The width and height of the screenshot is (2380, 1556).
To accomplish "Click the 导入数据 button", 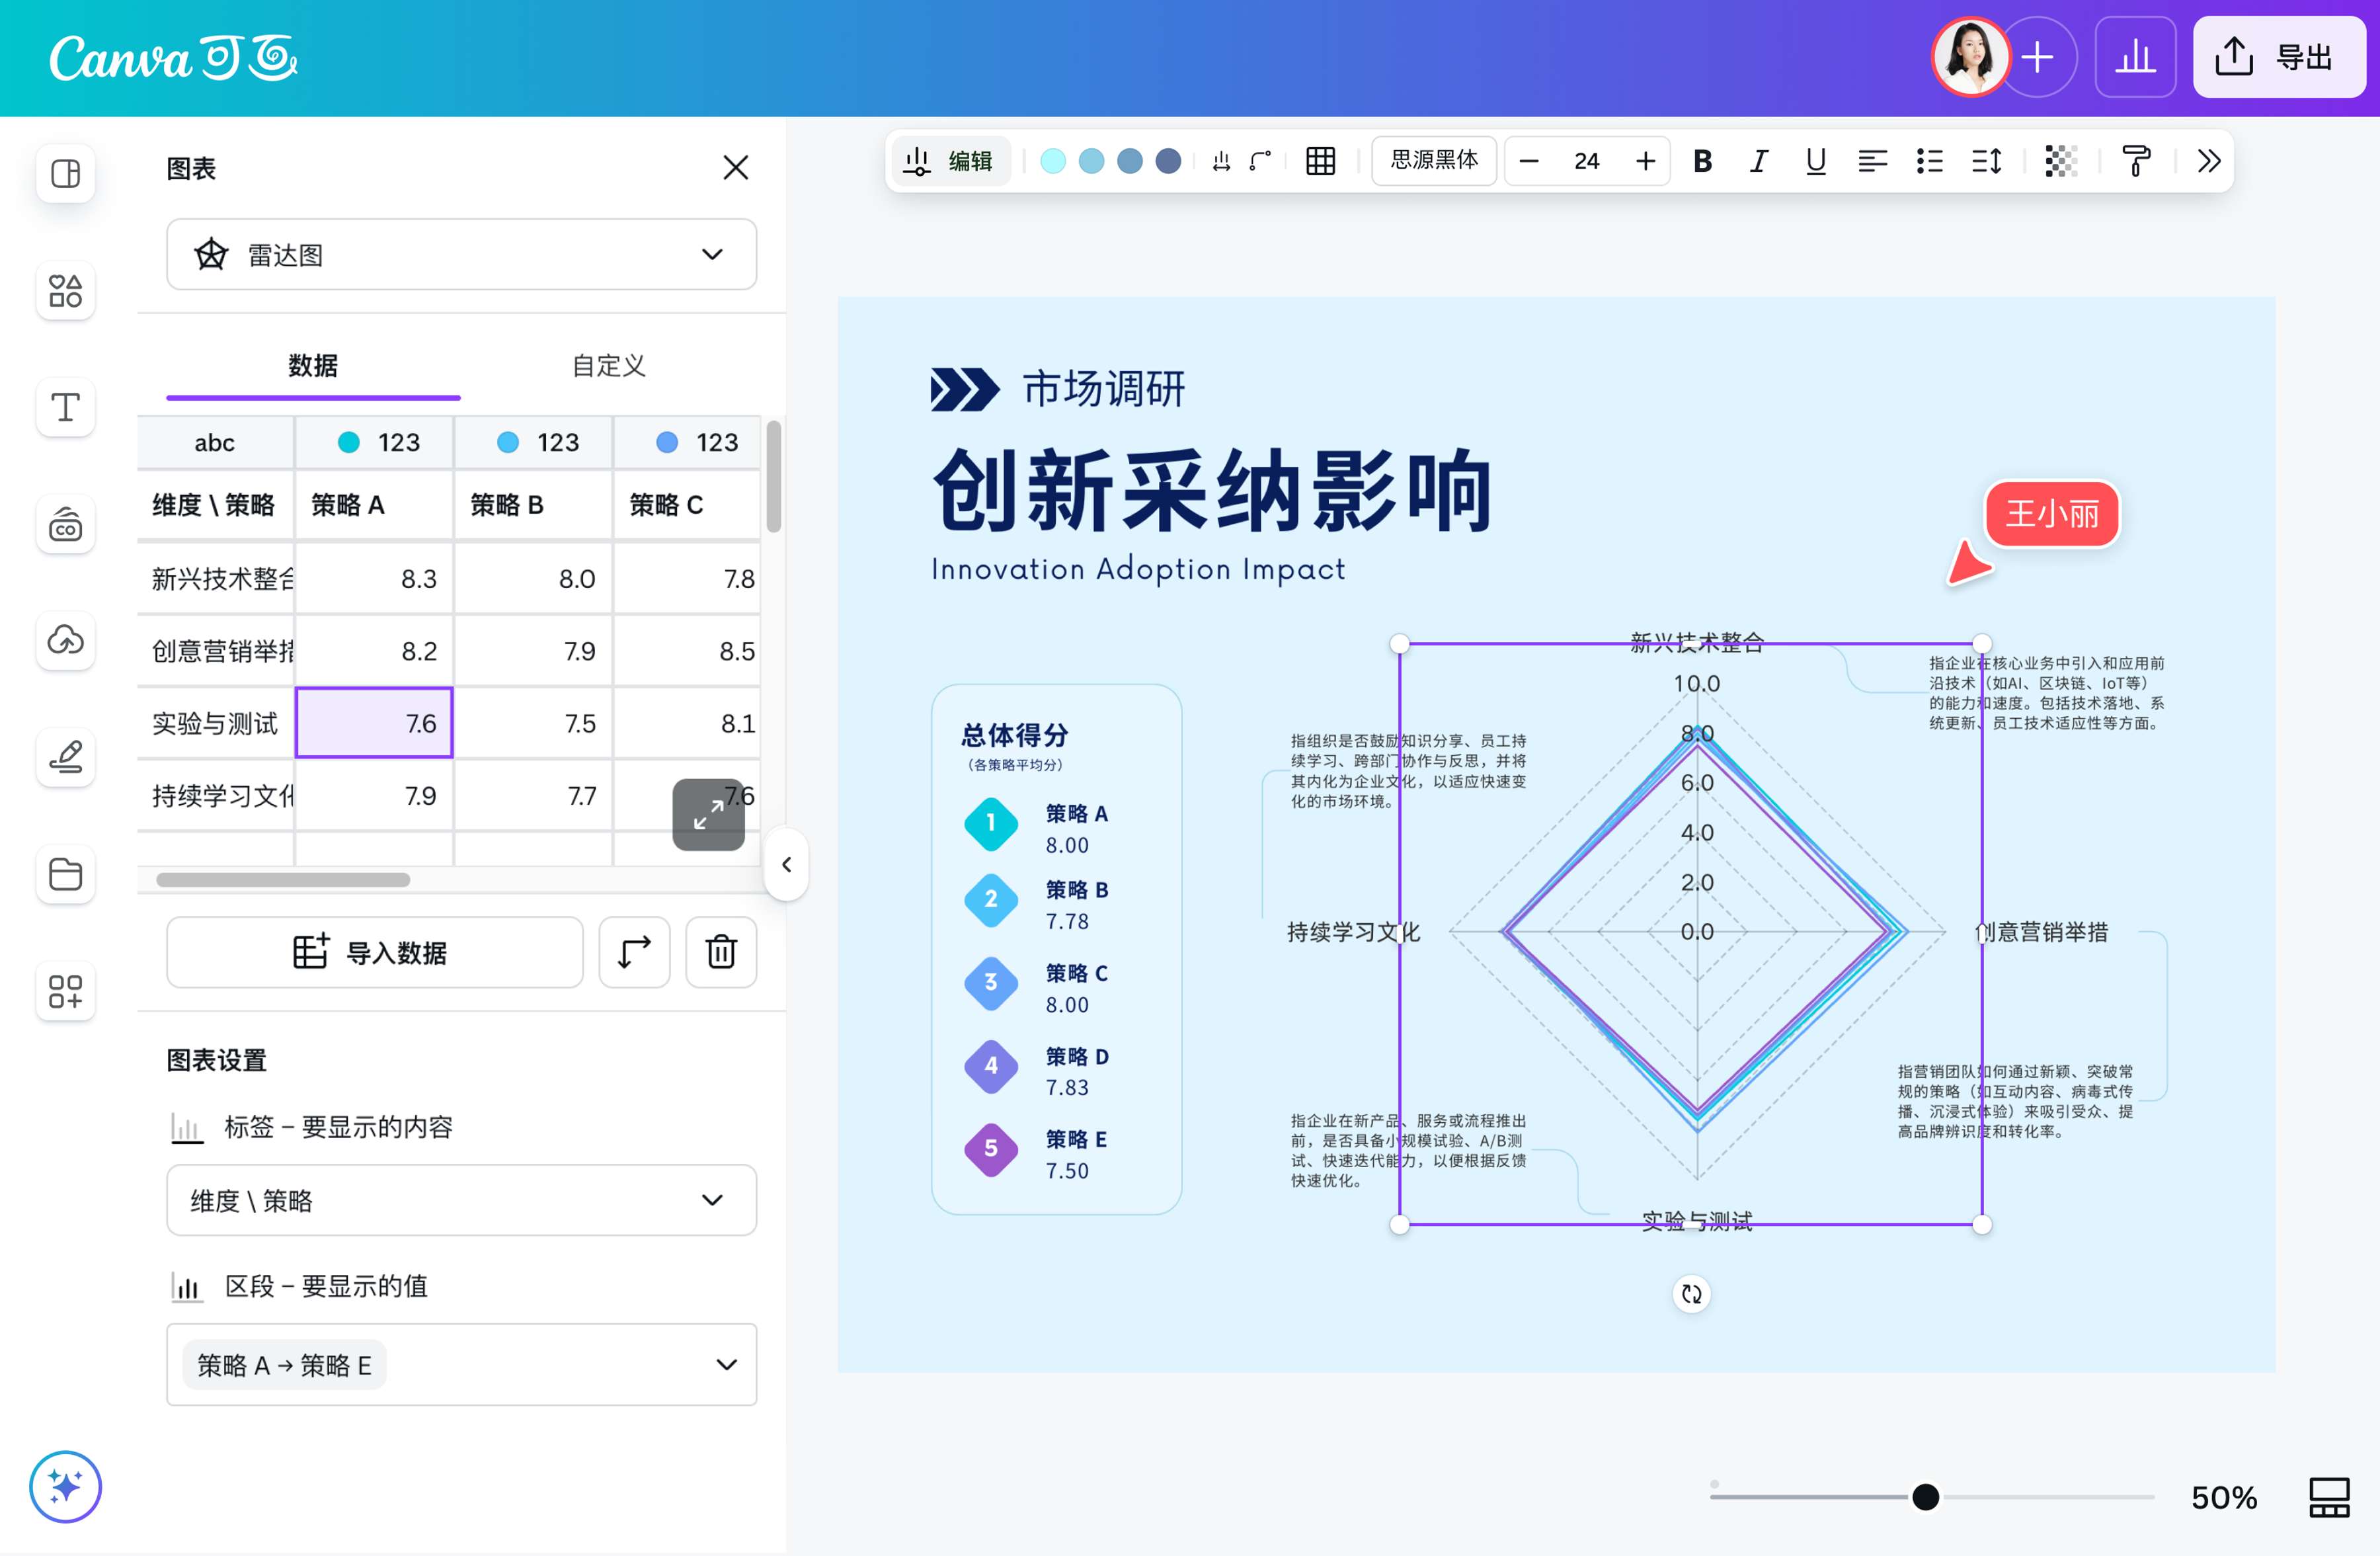I will [375, 952].
